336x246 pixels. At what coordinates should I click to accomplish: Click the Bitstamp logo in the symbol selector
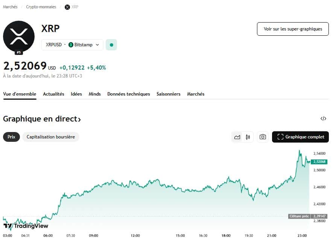point(71,44)
